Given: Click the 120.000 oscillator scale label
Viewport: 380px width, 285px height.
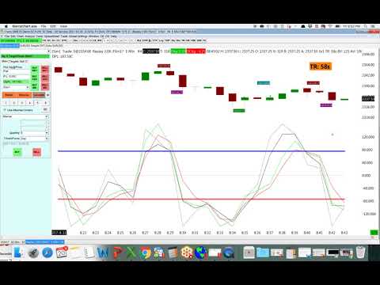Looking at the screenshot, I should point(368,137).
